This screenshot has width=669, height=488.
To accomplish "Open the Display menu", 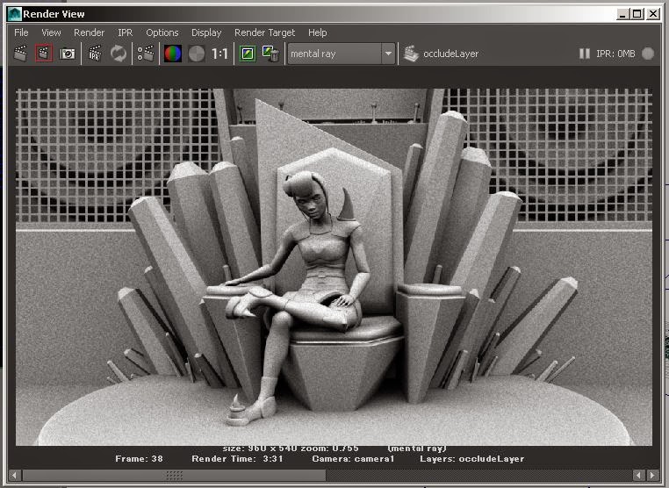I will tap(206, 32).
